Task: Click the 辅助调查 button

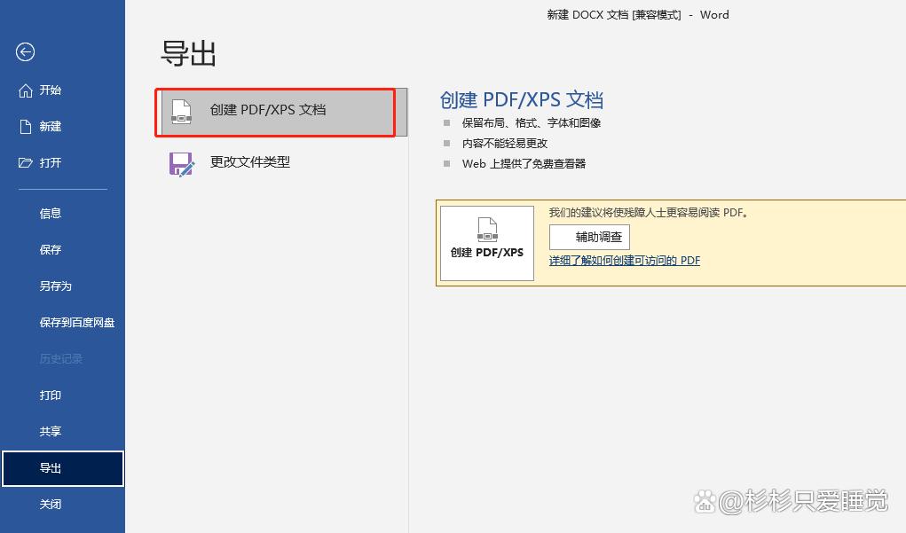Action: (590, 237)
